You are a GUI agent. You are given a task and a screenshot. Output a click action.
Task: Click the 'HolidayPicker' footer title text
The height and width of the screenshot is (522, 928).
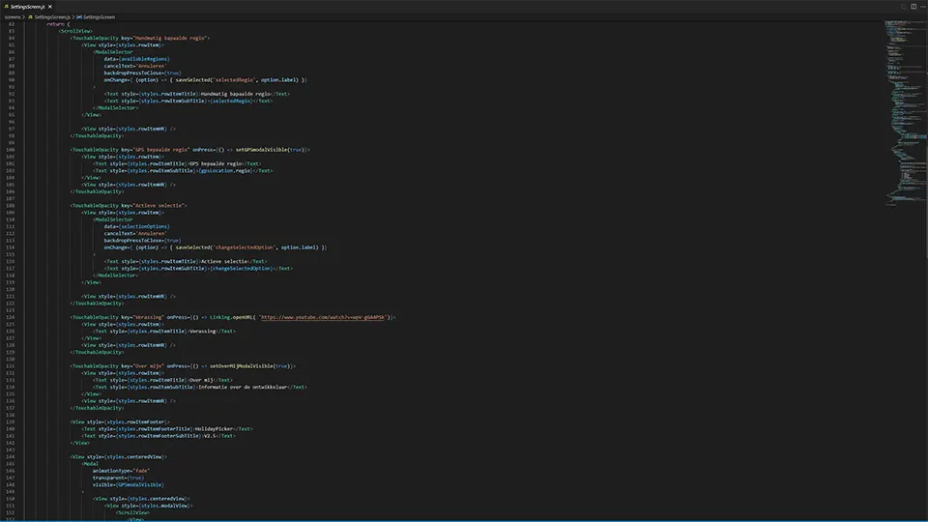pyautogui.click(x=214, y=429)
